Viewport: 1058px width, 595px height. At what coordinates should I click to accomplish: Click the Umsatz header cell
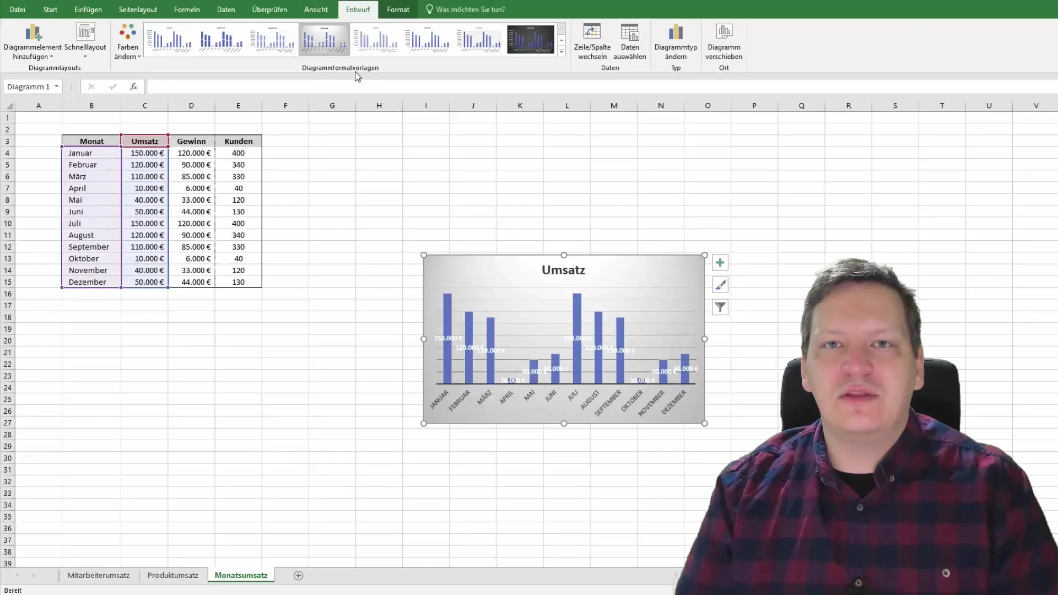click(x=144, y=141)
